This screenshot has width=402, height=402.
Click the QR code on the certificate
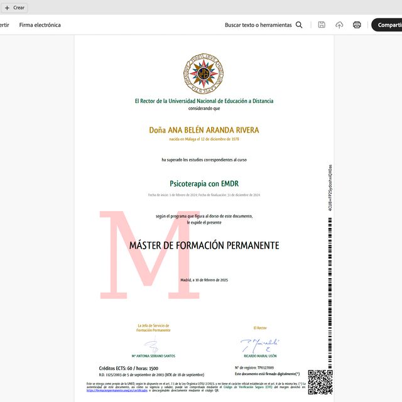320,382
